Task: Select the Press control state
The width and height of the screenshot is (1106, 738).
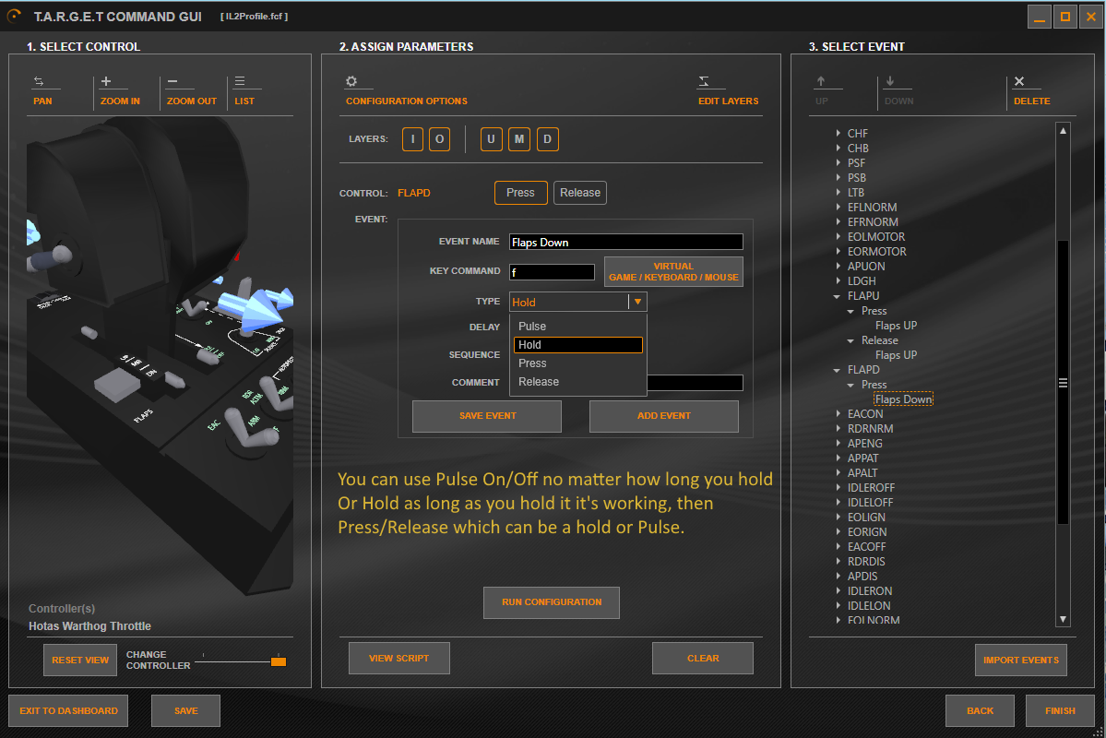Action: coord(520,193)
